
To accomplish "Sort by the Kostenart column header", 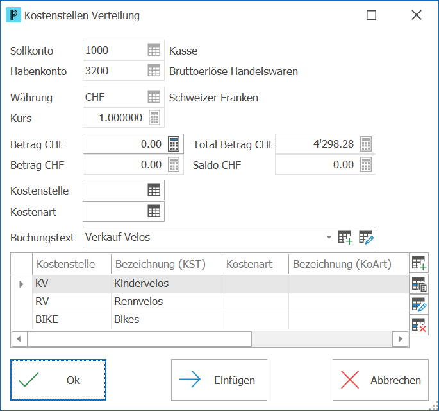I will tap(255, 264).
